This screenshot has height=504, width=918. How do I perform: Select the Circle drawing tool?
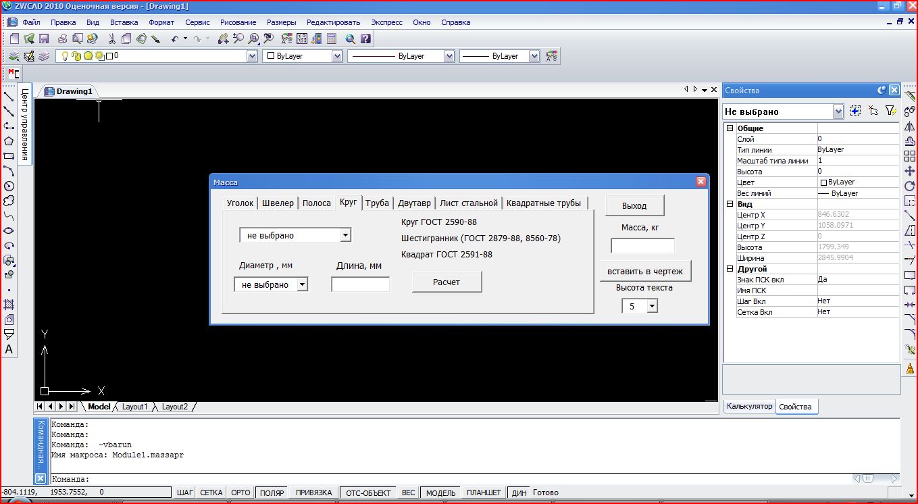9,186
